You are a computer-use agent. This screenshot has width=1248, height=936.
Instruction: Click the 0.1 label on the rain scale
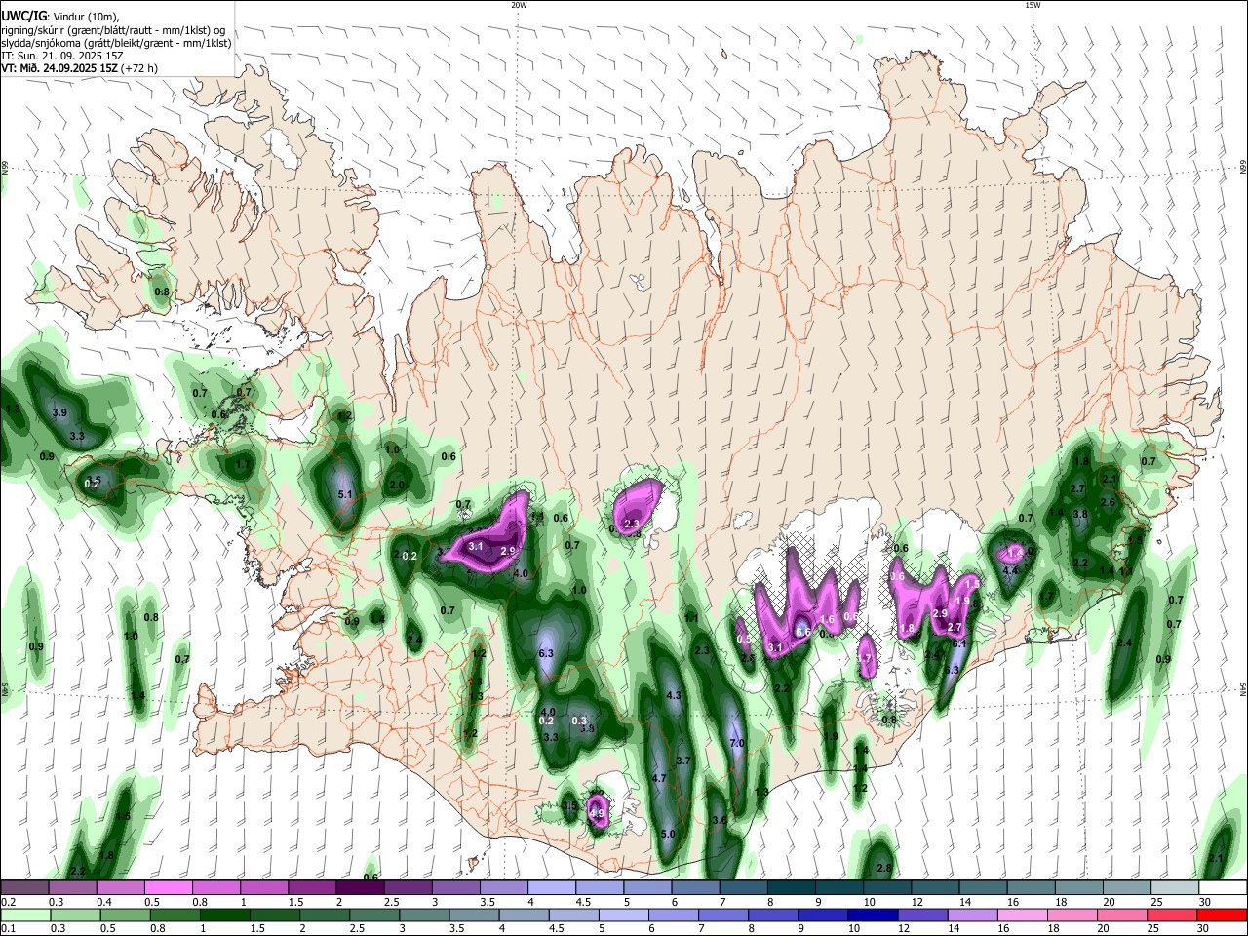(8, 928)
